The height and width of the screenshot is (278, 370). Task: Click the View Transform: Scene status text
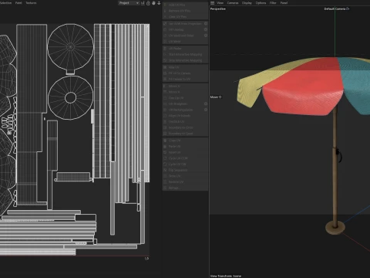[x=226, y=276]
